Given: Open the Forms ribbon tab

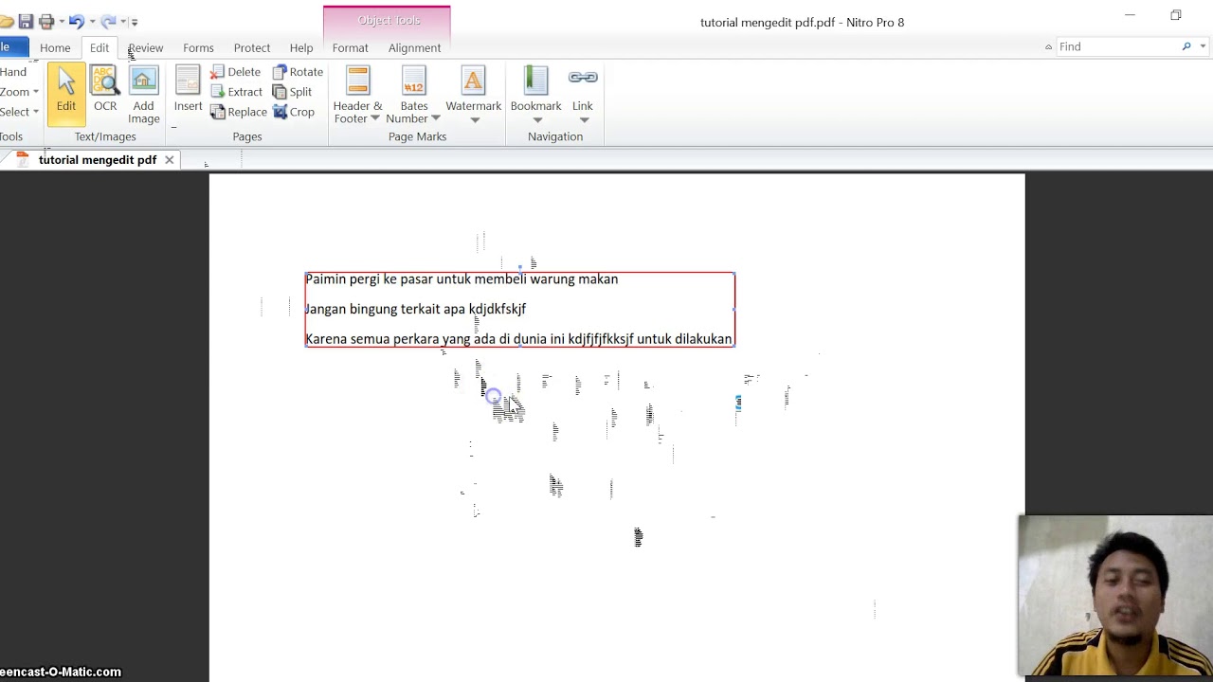Looking at the screenshot, I should tap(198, 47).
